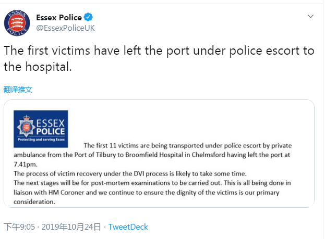Click the tweet's first line about victims leaving port
The width and height of the screenshot is (325, 239).
pyautogui.click(x=159, y=51)
